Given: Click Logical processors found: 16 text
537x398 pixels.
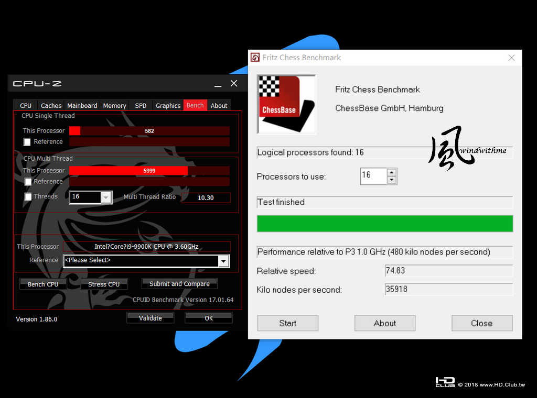Looking at the screenshot, I should tap(310, 152).
